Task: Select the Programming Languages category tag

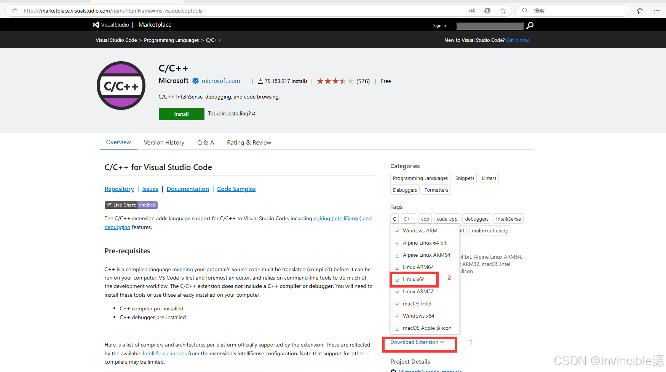Action: pyautogui.click(x=420, y=178)
